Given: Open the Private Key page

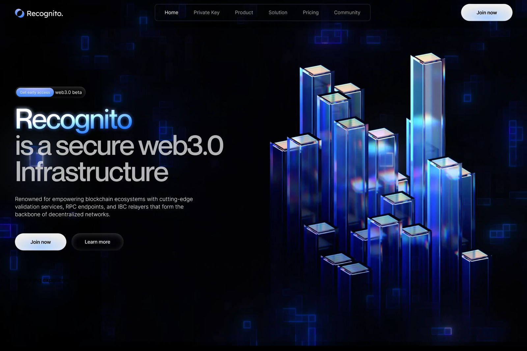Looking at the screenshot, I should pos(207,13).
